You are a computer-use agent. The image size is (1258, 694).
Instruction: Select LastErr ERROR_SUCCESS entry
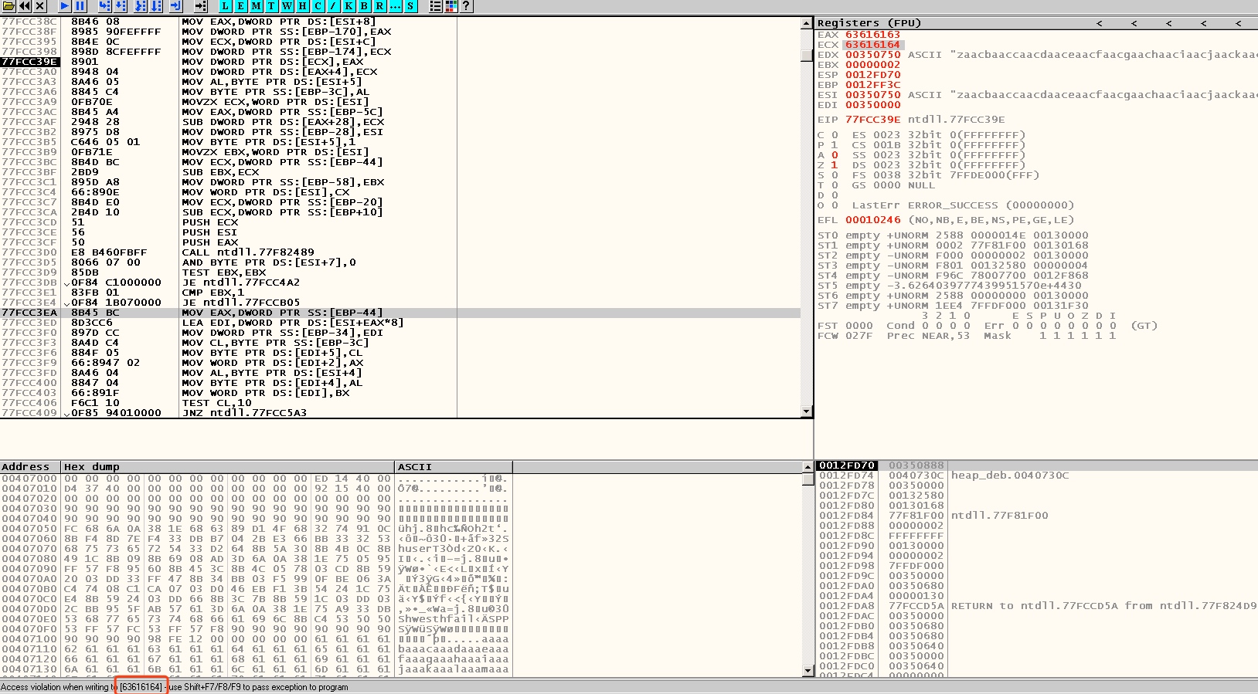click(963, 205)
